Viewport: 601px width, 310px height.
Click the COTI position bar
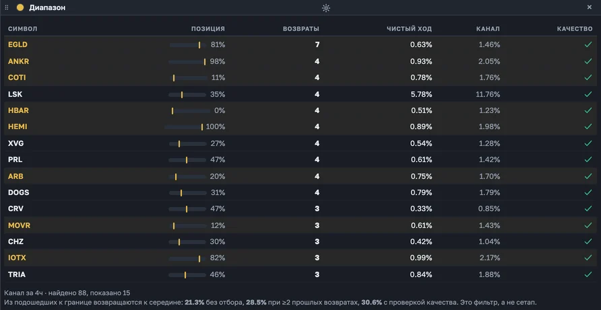188,78
